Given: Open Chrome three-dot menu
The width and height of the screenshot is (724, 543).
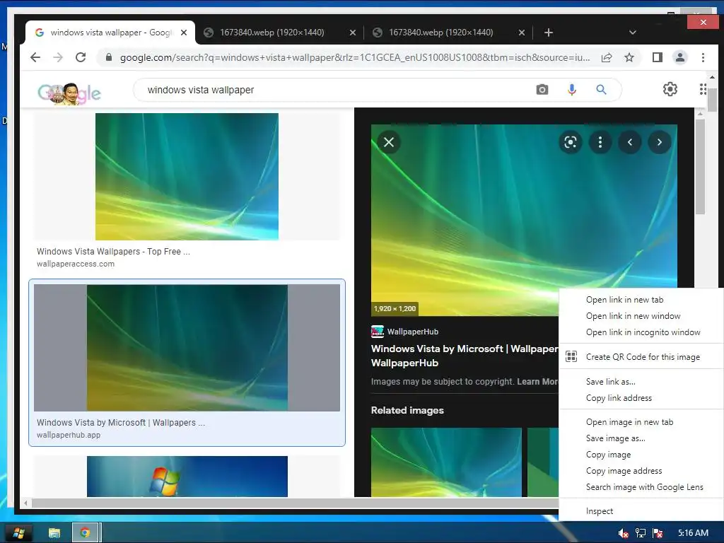Looking at the screenshot, I should click(x=703, y=57).
